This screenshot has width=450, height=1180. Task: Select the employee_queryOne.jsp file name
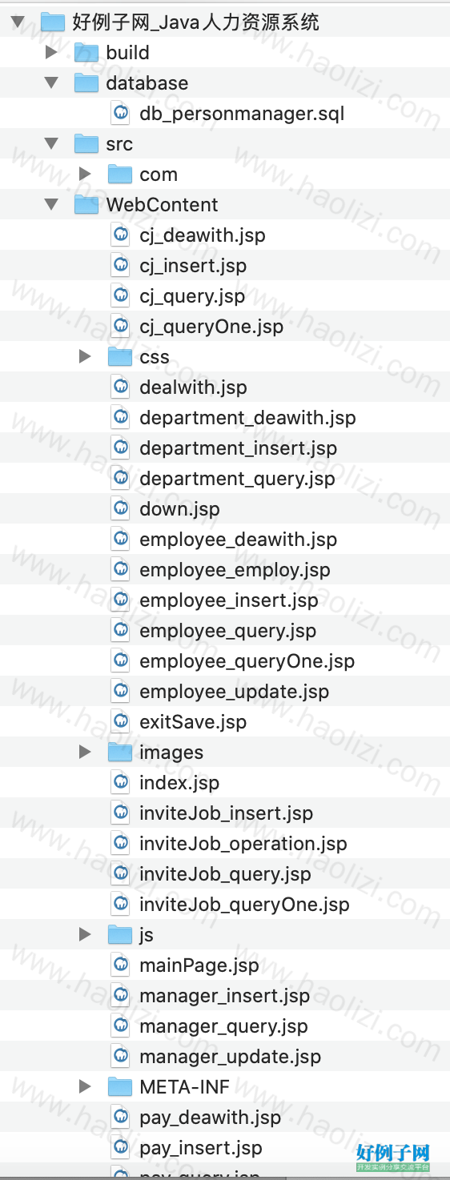tap(247, 662)
